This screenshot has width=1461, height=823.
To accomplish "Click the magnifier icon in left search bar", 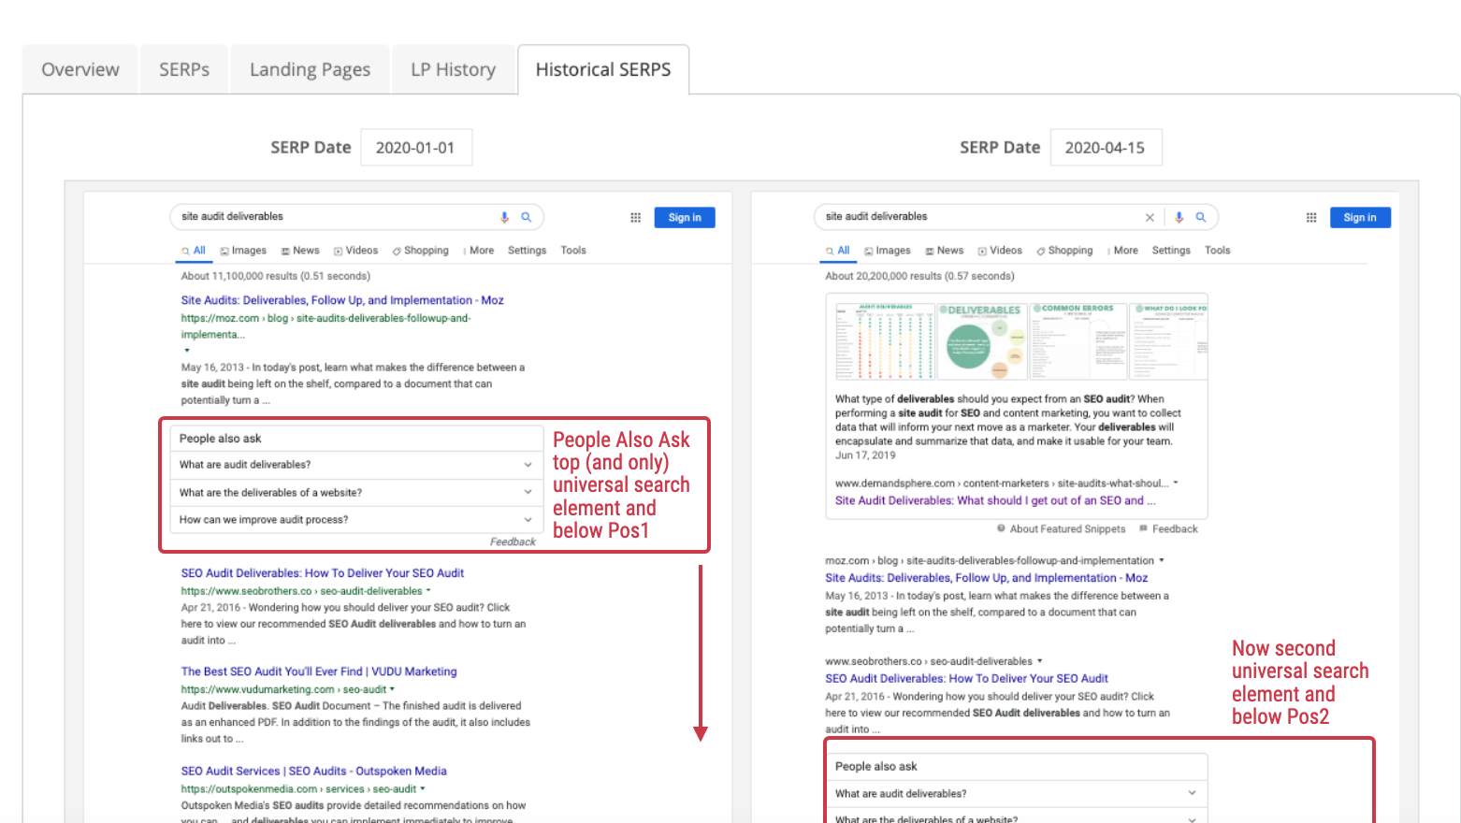I will click(527, 217).
